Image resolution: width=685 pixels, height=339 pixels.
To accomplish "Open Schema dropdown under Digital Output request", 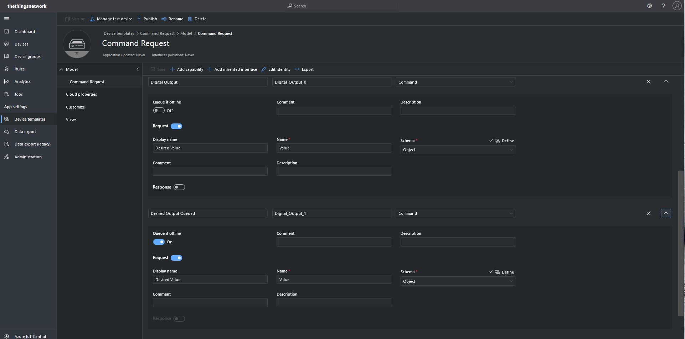I will [457, 150].
